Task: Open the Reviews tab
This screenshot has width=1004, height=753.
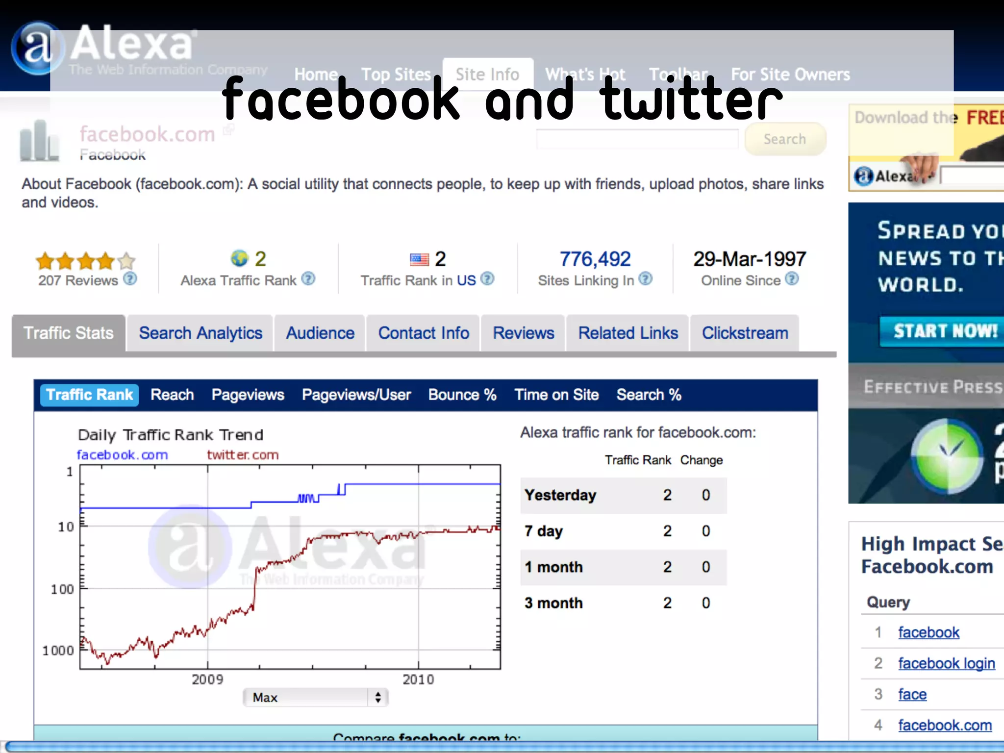Action: 524,333
